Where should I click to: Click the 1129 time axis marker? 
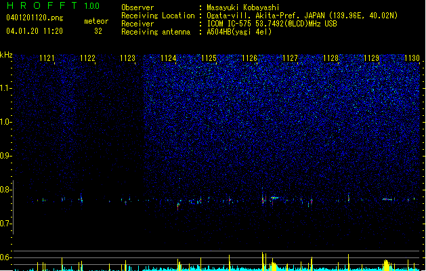pyautogui.click(x=371, y=58)
